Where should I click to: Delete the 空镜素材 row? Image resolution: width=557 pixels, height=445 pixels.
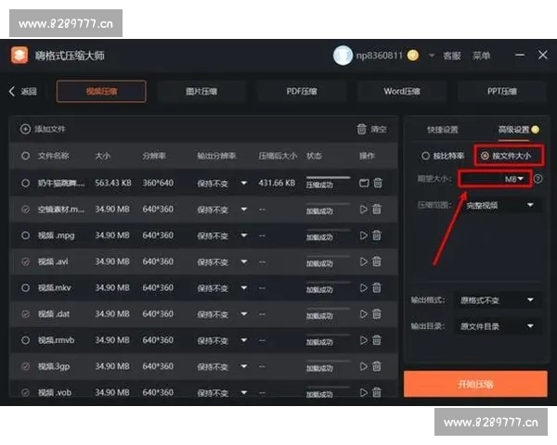(377, 209)
